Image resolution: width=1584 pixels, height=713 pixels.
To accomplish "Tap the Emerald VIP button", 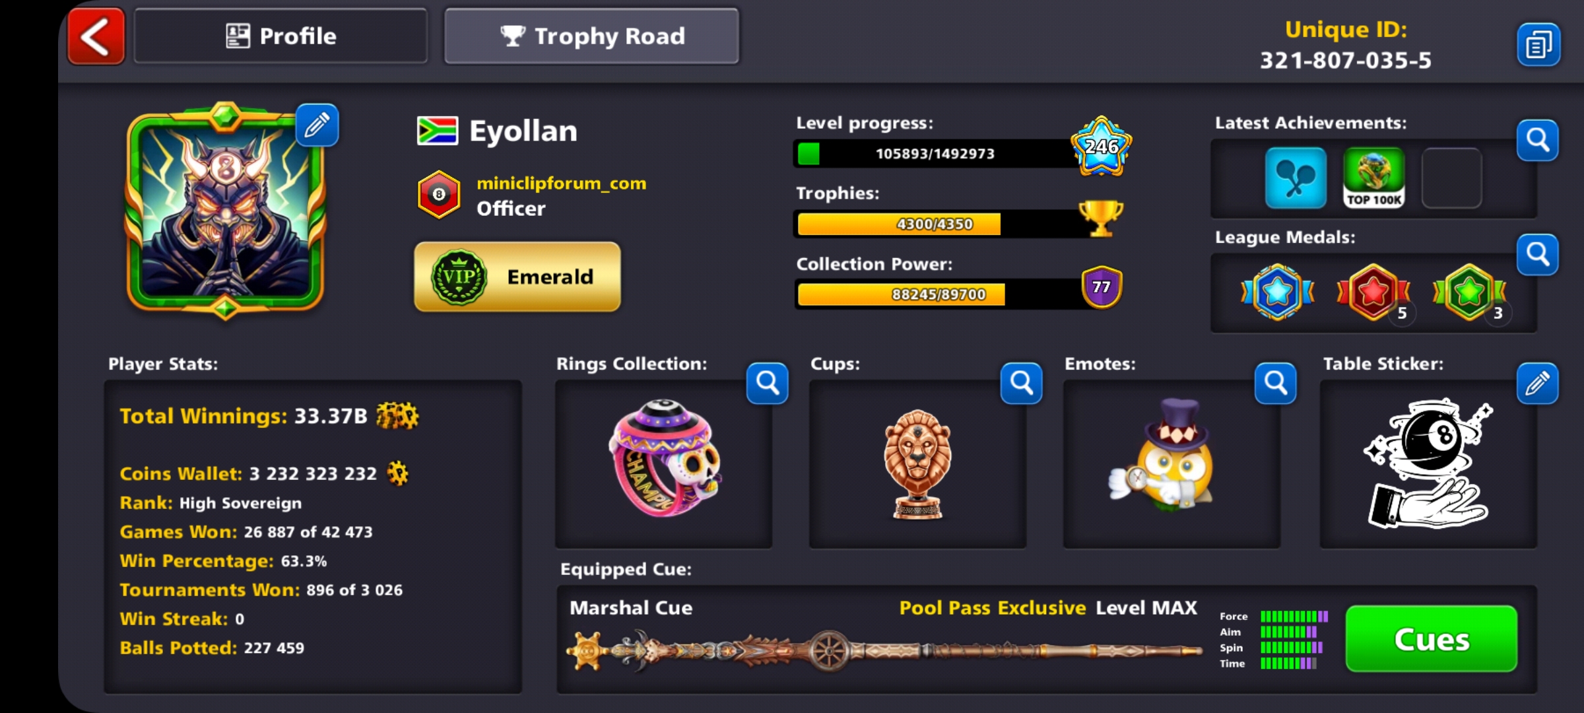I will pyautogui.click(x=517, y=277).
